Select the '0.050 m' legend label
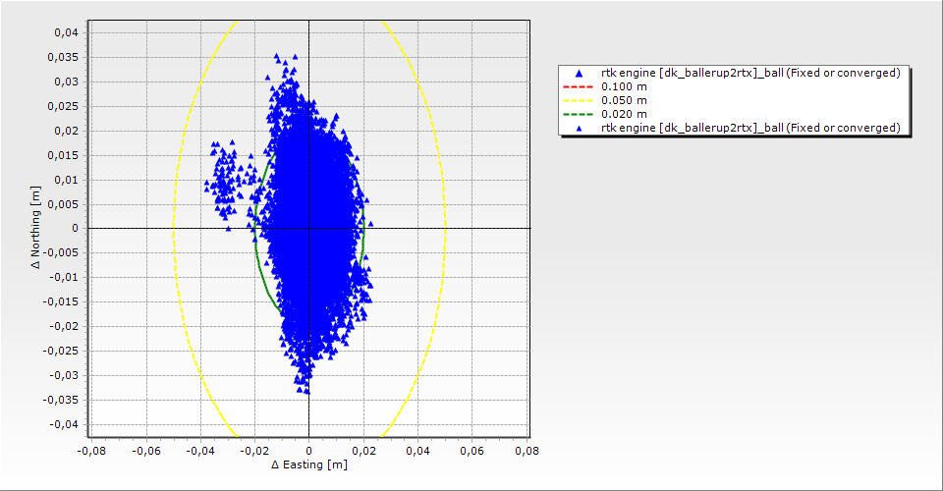This screenshot has height=491, width=943. click(625, 100)
